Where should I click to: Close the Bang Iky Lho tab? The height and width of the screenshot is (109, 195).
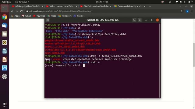[42, 6]
